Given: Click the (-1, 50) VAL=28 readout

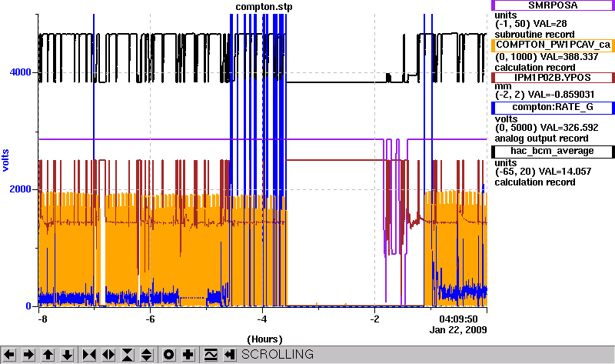Looking at the screenshot, I should 530,24.
